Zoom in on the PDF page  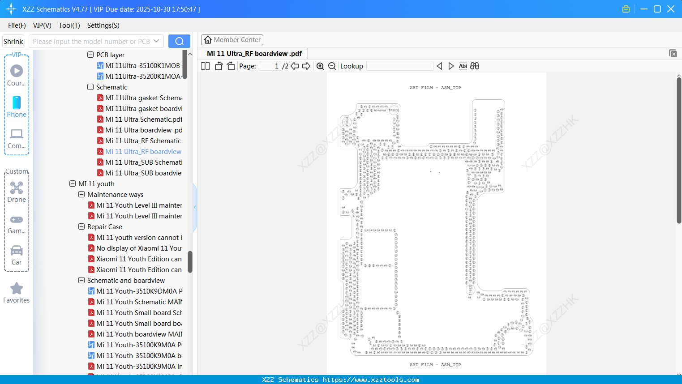[x=320, y=66]
